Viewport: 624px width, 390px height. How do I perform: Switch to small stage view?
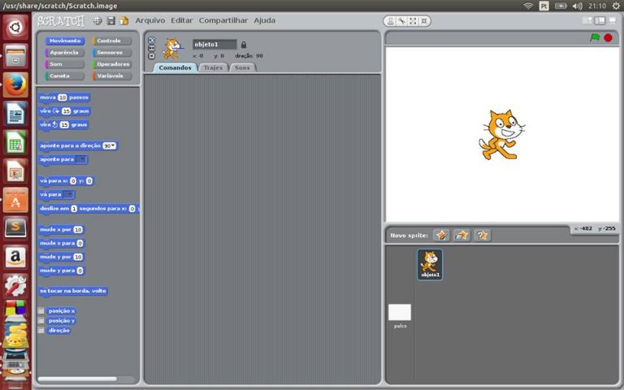click(x=587, y=20)
